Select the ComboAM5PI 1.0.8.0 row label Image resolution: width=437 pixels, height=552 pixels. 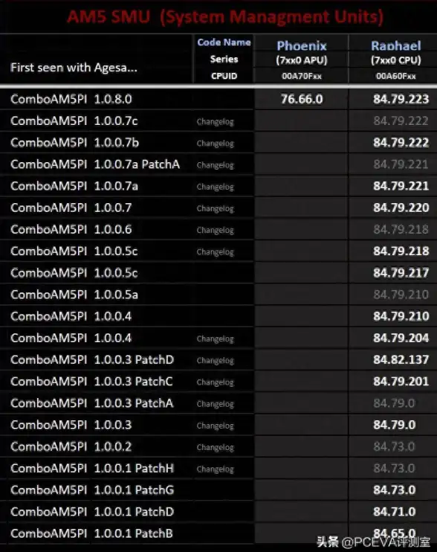(x=71, y=99)
